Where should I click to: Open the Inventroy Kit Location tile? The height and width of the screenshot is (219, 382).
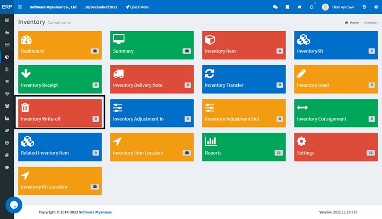pyautogui.click(x=60, y=181)
